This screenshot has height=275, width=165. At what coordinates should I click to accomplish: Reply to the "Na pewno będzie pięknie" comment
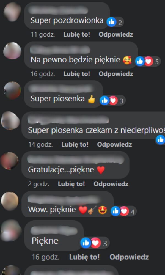click(x=116, y=74)
